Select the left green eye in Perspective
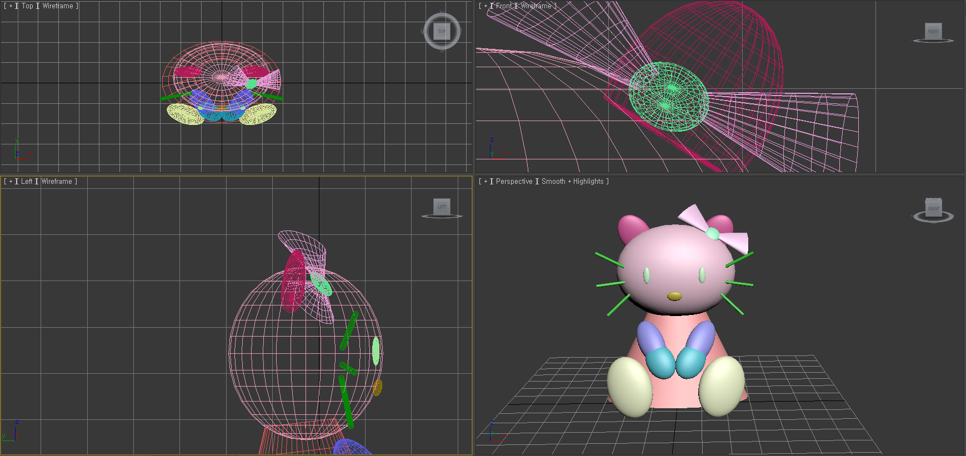Viewport: 966px width, 456px height. pyautogui.click(x=647, y=275)
